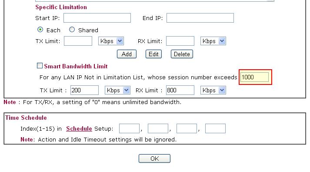Viewport: 310px width, 172px height.
Task: Open Smart Bandwidth RX Limit unit dropdown
Action: tap(213, 90)
